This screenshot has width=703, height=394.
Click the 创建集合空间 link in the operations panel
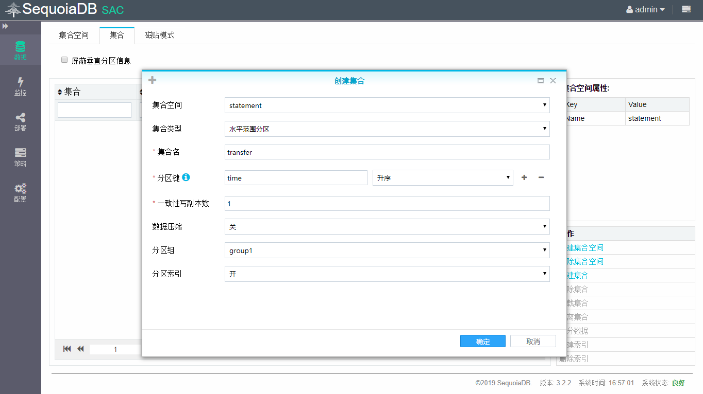coord(584,247)
